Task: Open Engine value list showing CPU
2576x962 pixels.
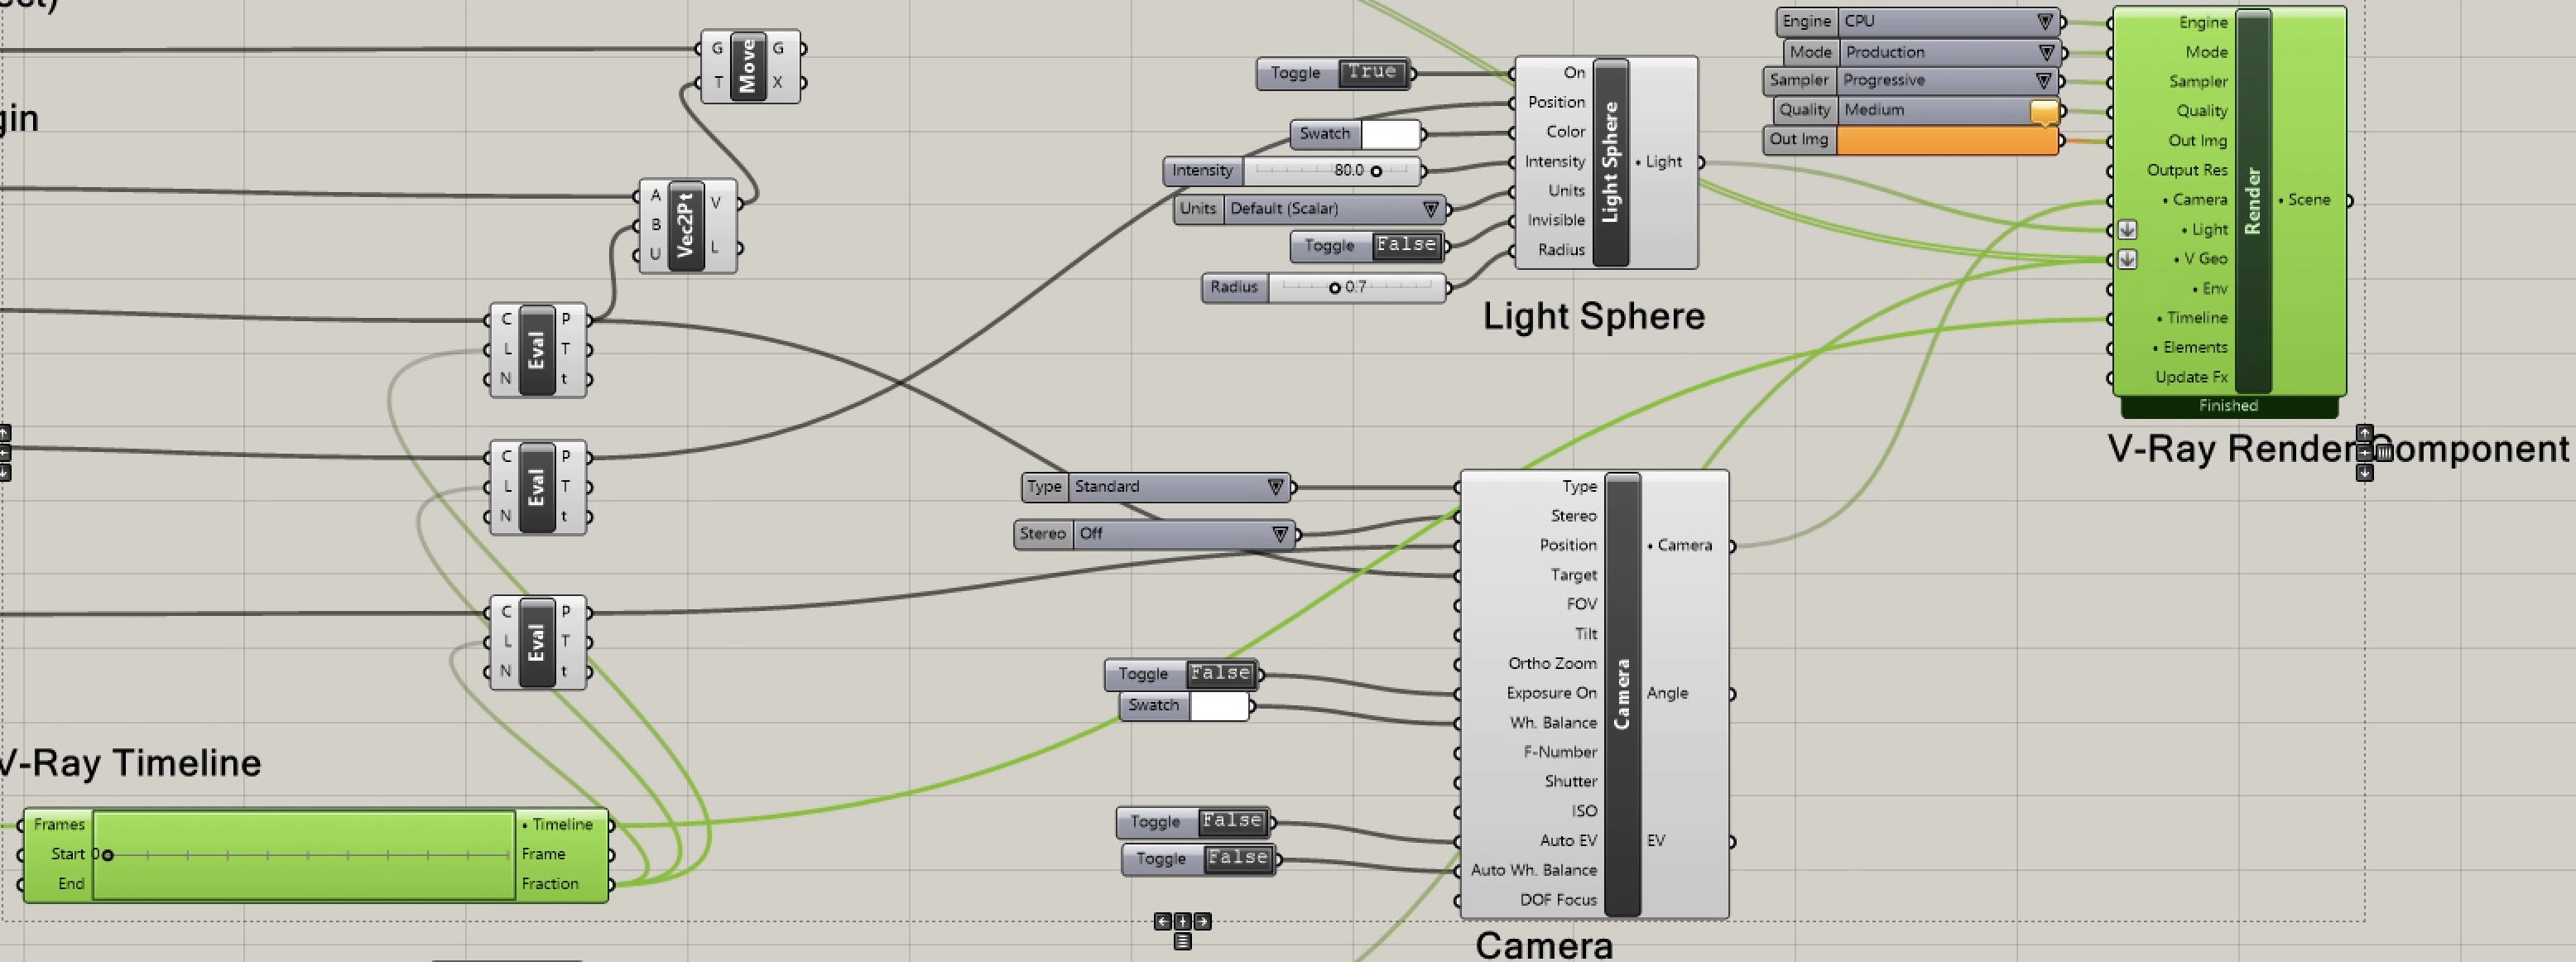Action: tap(1948, 21)
